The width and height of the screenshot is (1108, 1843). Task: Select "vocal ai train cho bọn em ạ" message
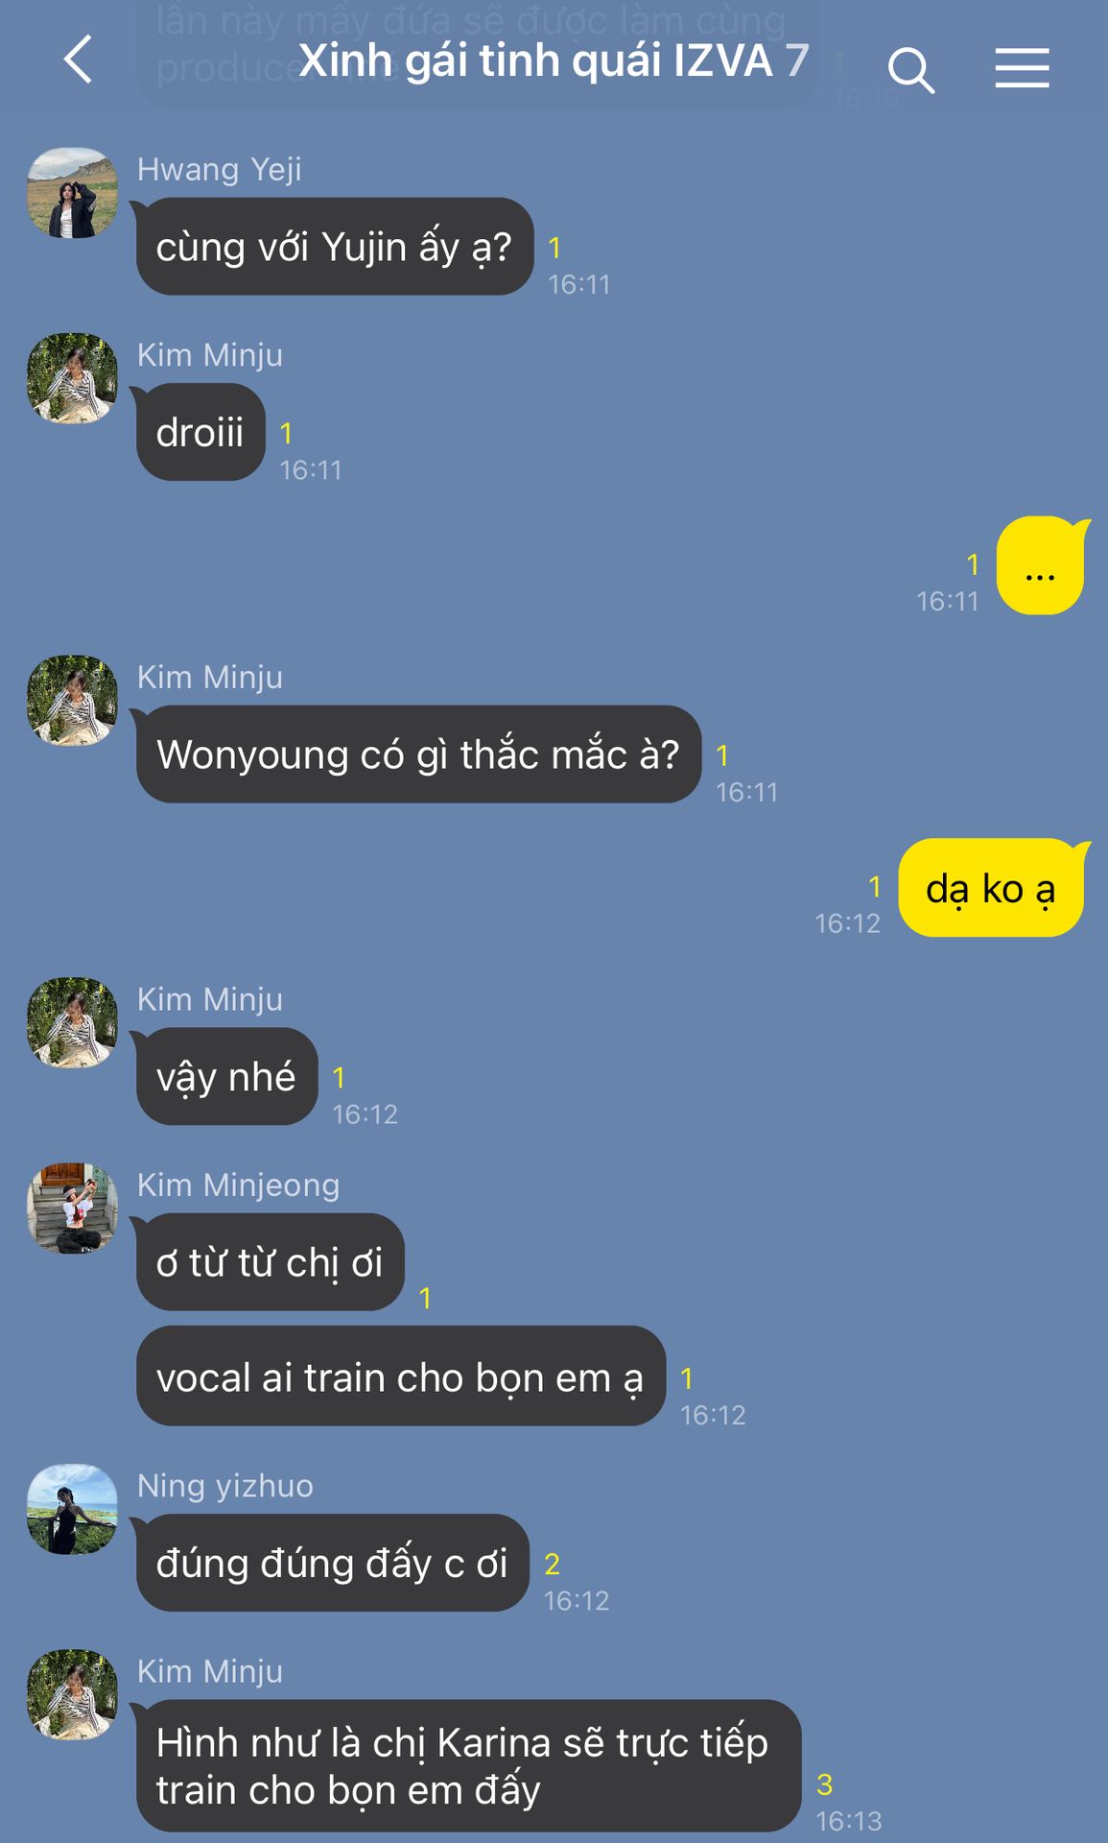[x=400, y=1376]
